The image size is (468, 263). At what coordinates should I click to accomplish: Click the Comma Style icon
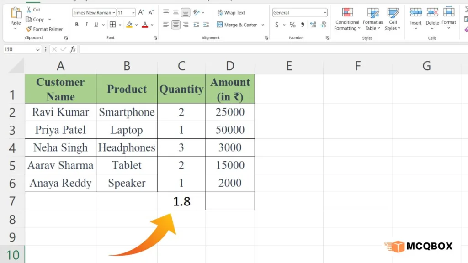(x=303, y=25)
